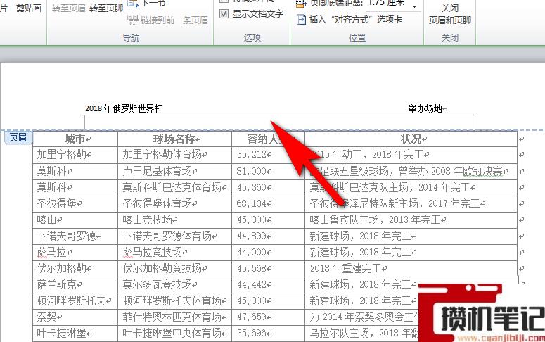
Task: Click capacity value 68,134
Action: coord(252,203)
